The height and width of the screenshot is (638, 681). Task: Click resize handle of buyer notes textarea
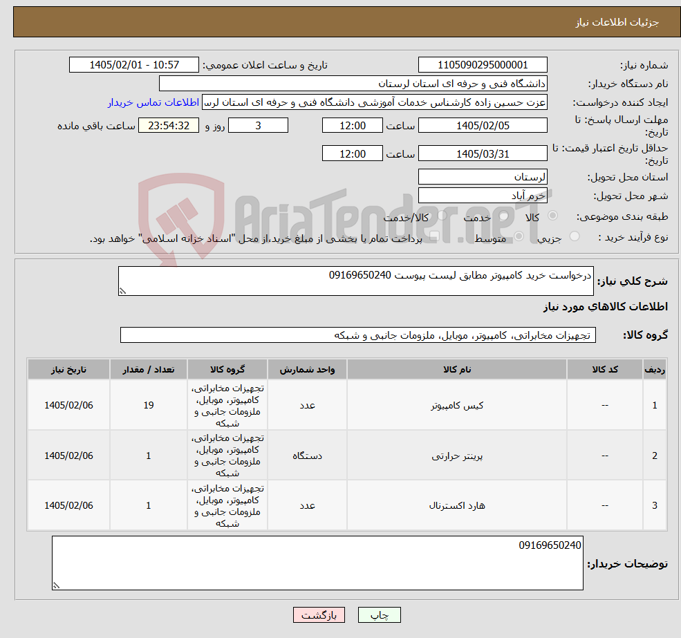coord(56,586)
